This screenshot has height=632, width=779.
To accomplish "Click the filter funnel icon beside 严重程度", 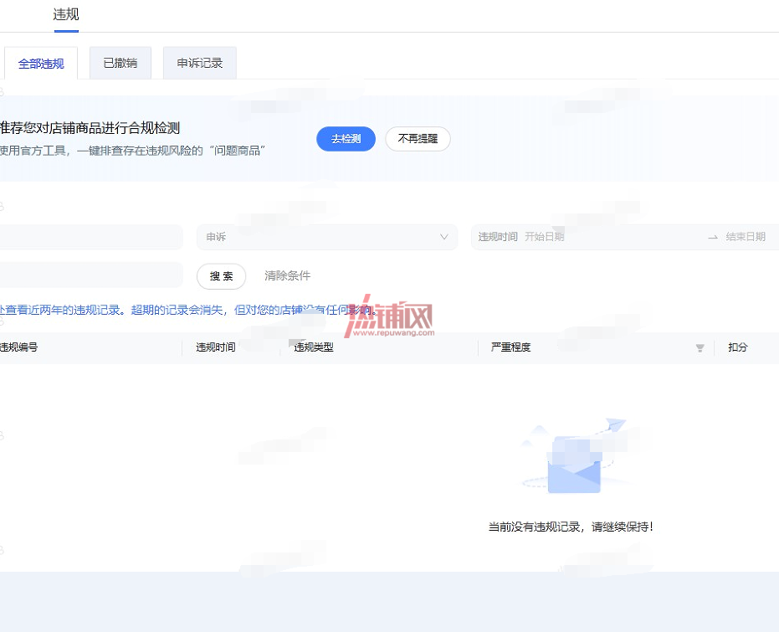I will tap(700, 347).
